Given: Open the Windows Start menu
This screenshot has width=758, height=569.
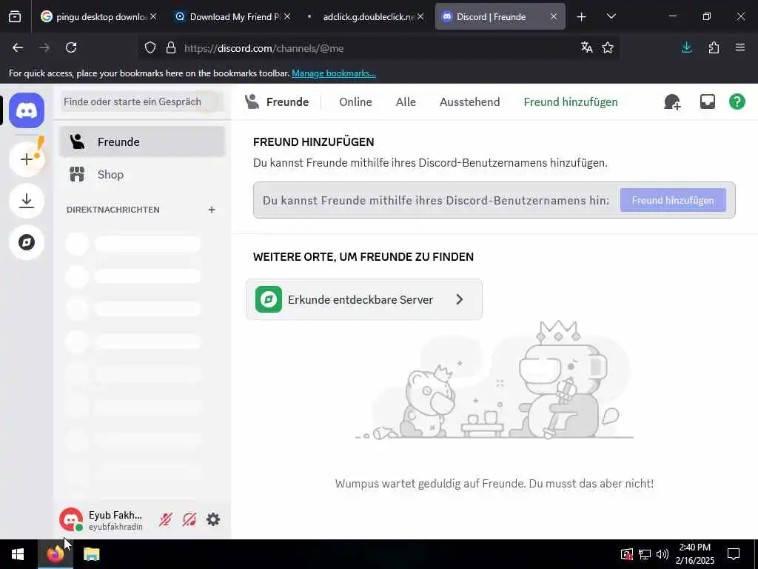Looking at the screenshot, I should (18, 554).
